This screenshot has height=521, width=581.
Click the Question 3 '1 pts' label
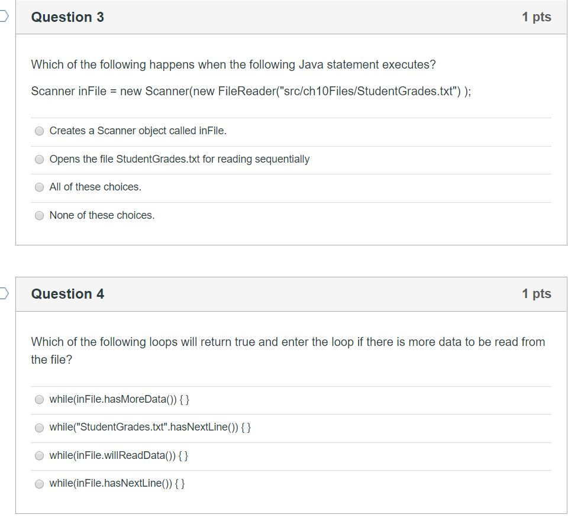tap(537, 17)
